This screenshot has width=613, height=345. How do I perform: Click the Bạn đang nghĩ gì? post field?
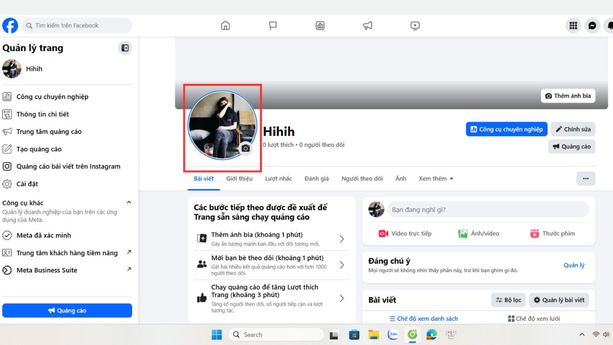pyautogui.click(x=488, y=210)
